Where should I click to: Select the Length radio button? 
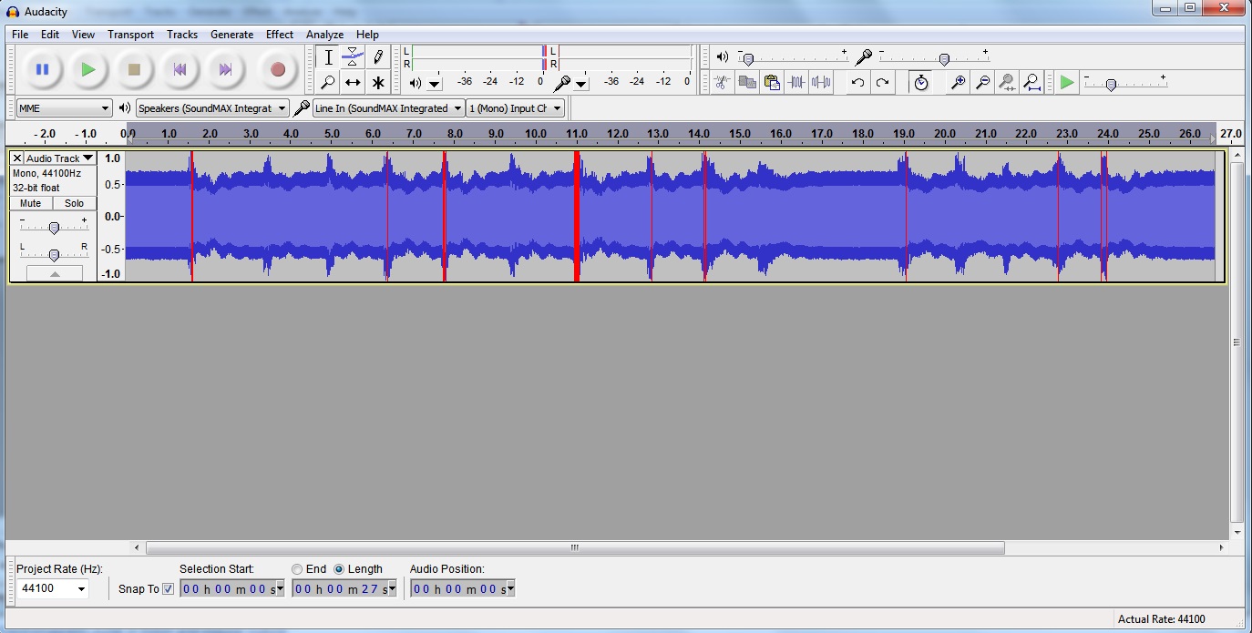[339, 569]
